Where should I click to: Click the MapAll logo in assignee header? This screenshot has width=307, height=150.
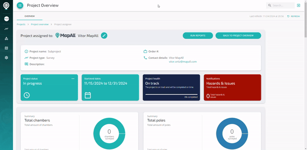pyautogui.click(x=66, y=35)
